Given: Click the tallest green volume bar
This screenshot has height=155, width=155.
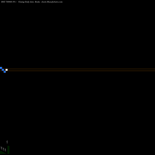Looking at the screenshot, I should [8, 150].
